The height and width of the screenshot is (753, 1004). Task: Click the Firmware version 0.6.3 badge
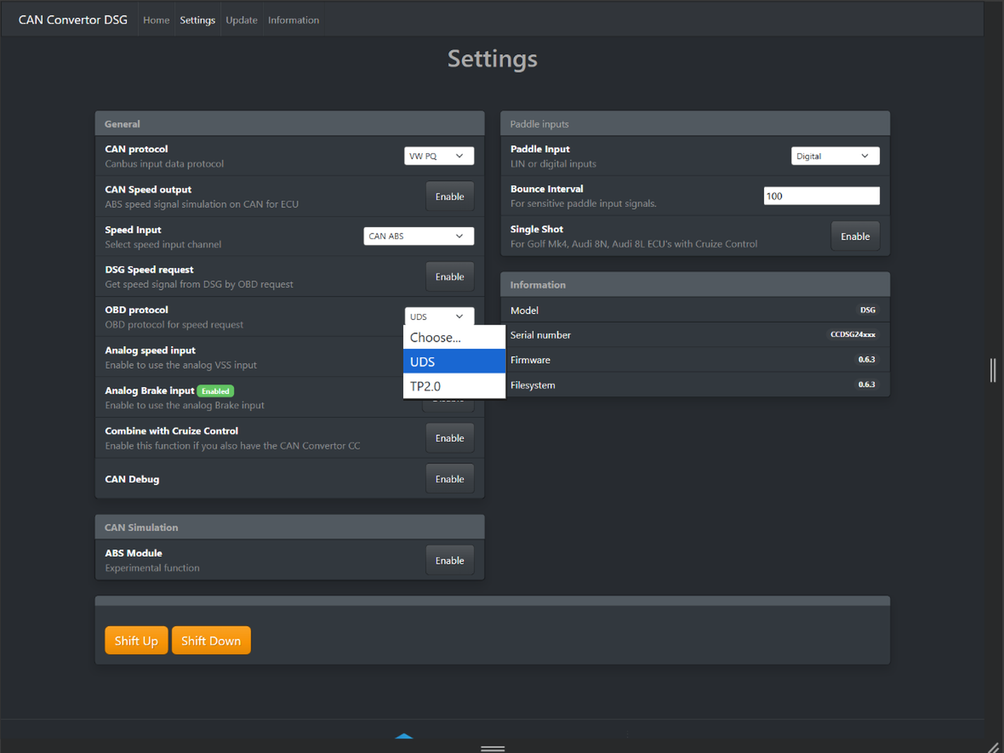point(867,360)
